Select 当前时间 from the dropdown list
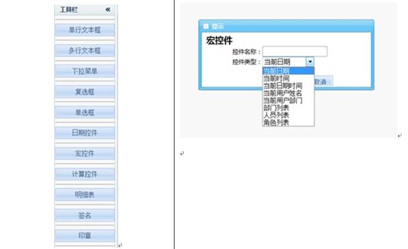Viewport: 408px width, 249px height. 276,78
